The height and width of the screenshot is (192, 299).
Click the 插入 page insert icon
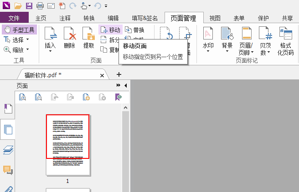[50, 34]
